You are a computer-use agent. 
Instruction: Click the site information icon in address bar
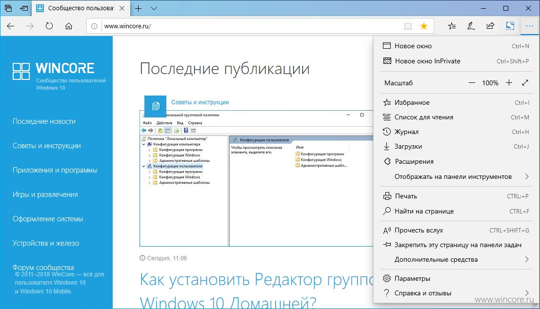(x=94, y=26)
